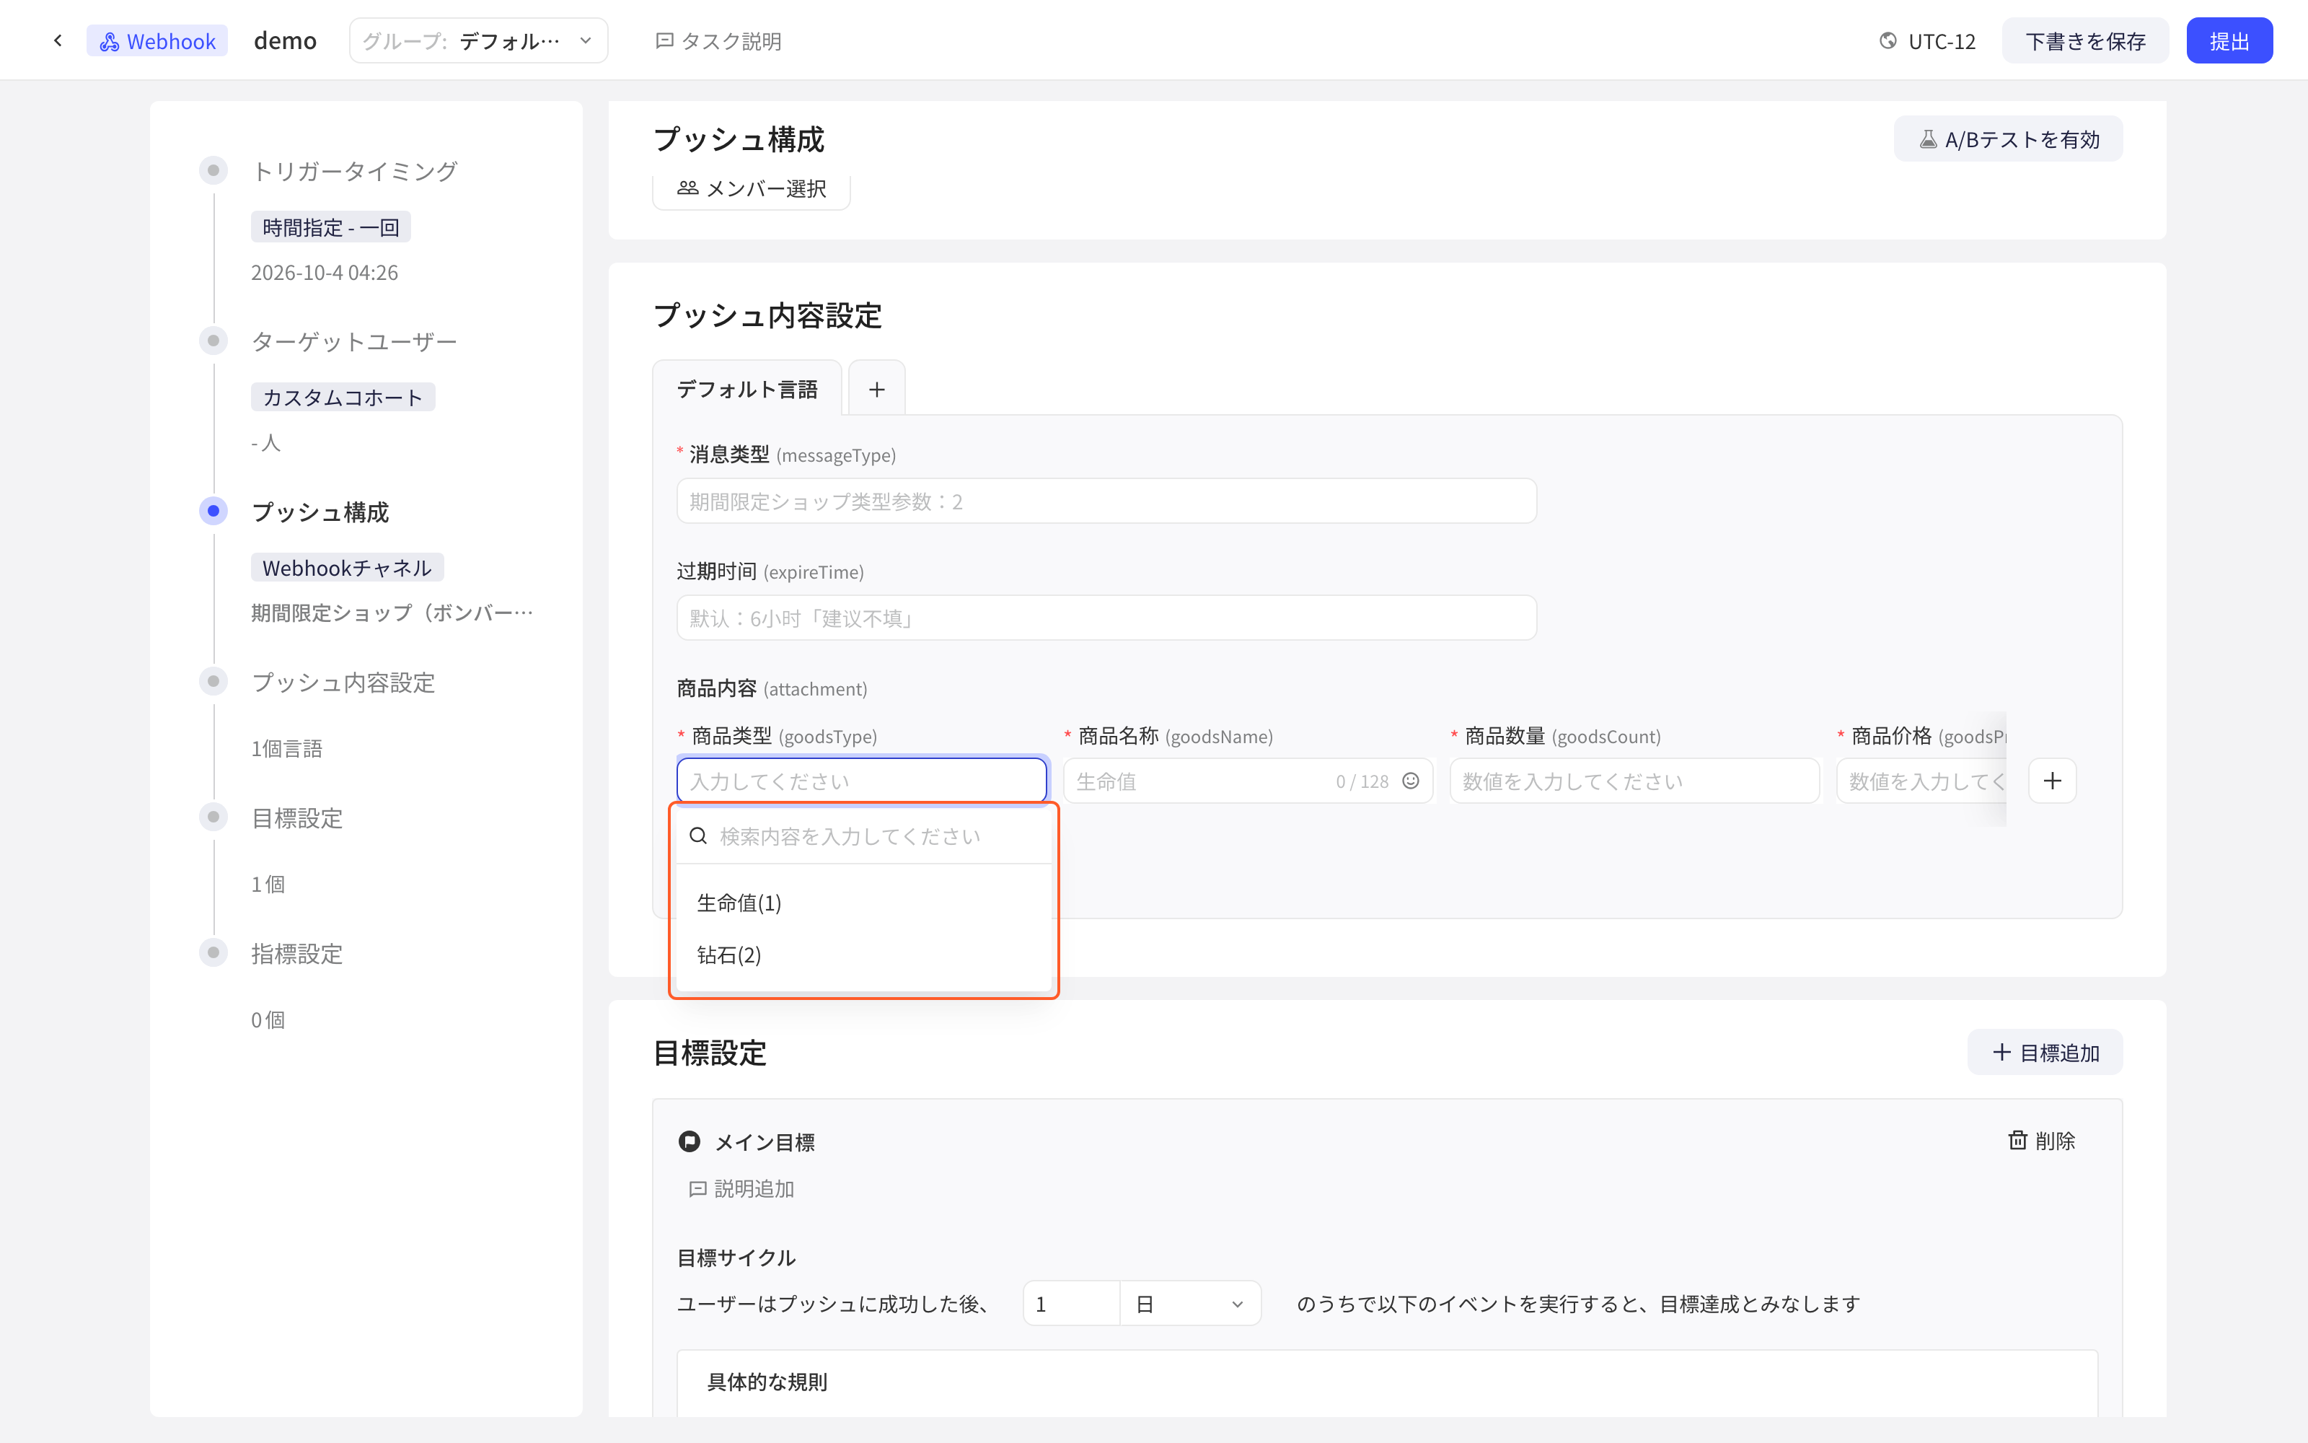This screenshot has width=2308, height=1443.
Task: Click the Webhookチャネル tag
Action: (x=347, y=568)
